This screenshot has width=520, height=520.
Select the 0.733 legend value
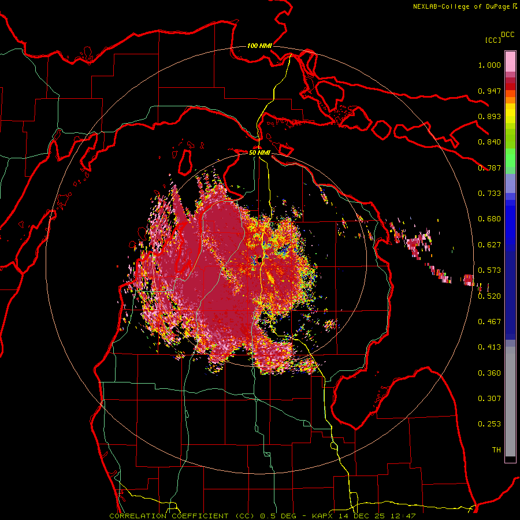tap(489, 194)
